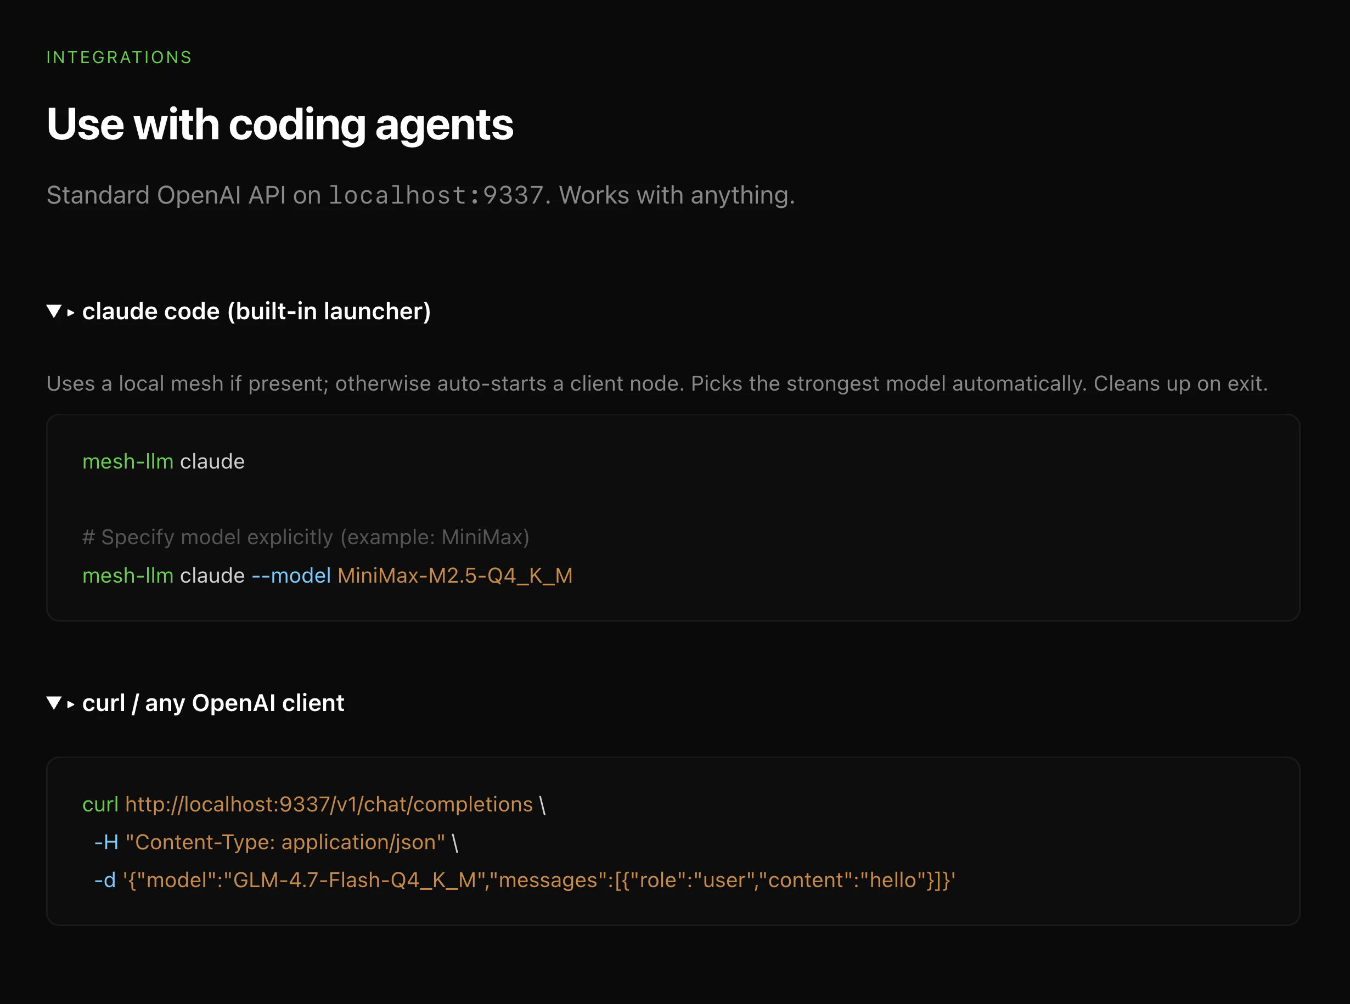The height and width of the screenshot is (1004, 1350).
Task: Click the green INTEGRATIONS label
Action: tap(119, 57)
